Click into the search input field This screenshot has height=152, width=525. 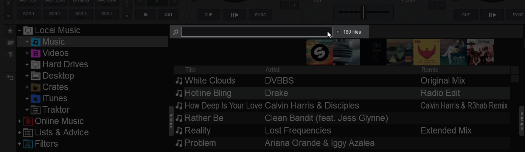point(256,32)
